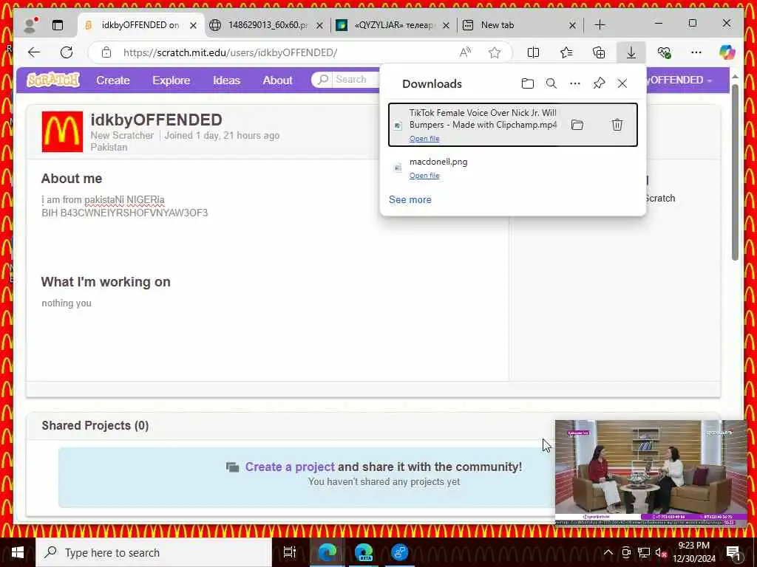Click the idkbyOFFENDED username heading
This screenshot has height=567, width=757.
tap(157, 120)
